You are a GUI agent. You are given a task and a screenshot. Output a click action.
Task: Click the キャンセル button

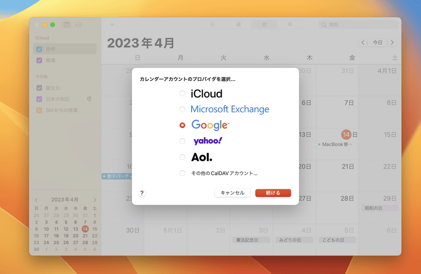pyautogui.click(x=233, y=193)
